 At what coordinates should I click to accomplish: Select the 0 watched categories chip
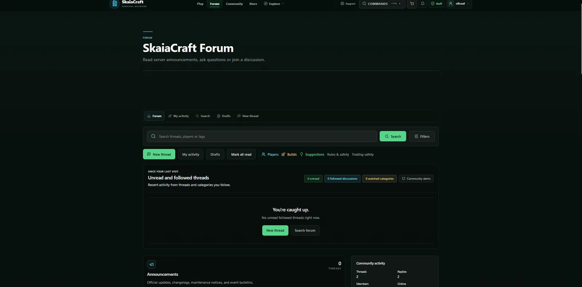[379, 178]
